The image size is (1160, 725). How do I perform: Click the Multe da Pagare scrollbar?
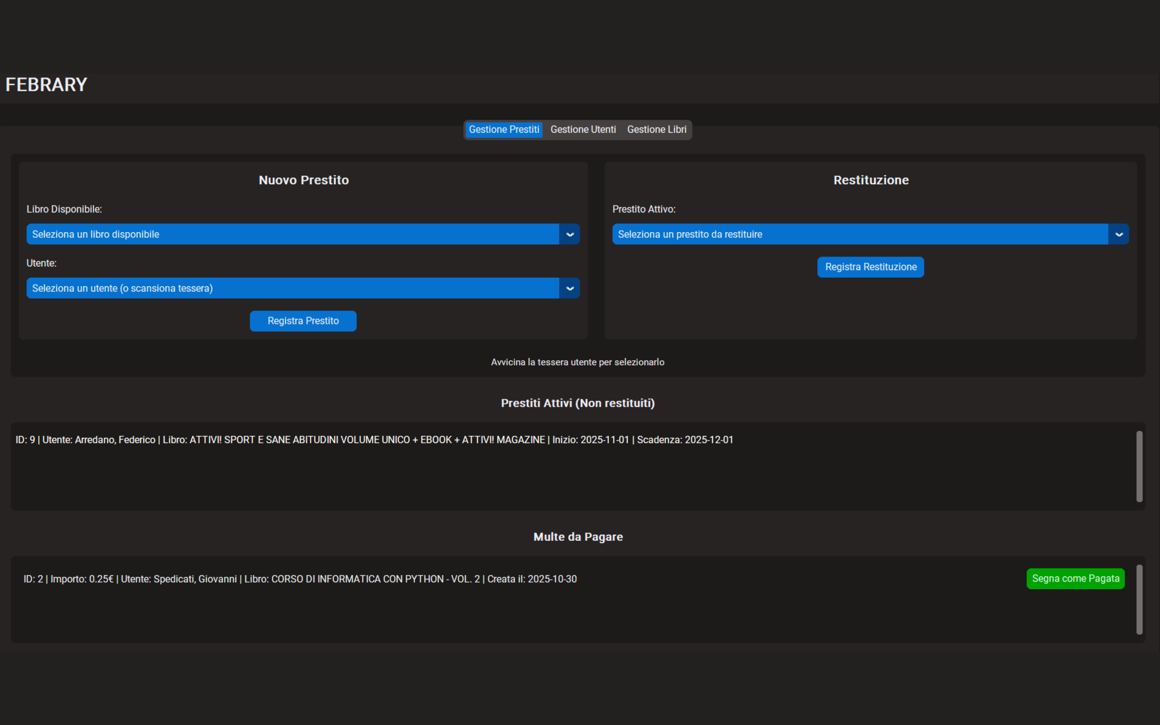[x=1139, y=599]
